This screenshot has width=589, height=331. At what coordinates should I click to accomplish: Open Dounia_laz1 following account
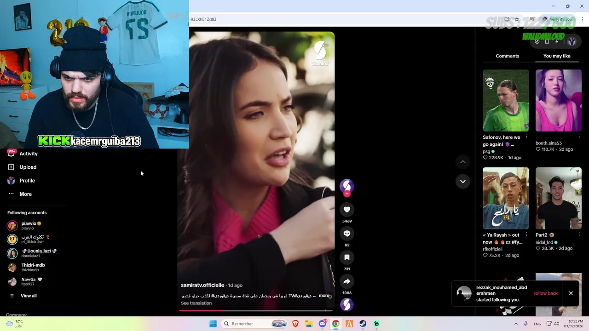(32, 253)
